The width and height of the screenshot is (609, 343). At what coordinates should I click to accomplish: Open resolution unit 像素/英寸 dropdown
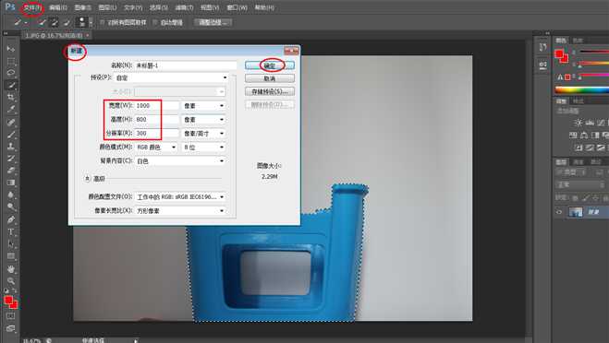click(x=203, y=134)
